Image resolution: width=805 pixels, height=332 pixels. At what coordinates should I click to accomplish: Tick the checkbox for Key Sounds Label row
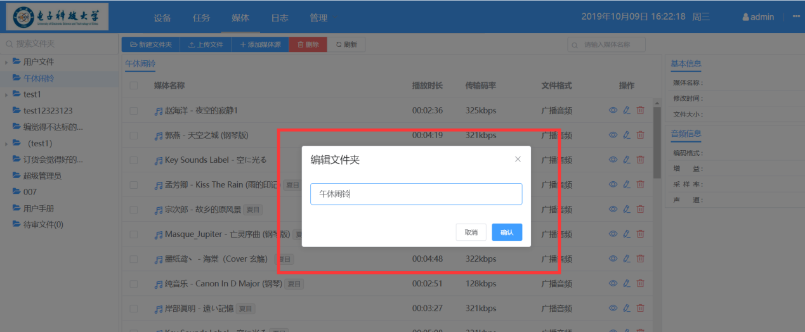[134, 160]
